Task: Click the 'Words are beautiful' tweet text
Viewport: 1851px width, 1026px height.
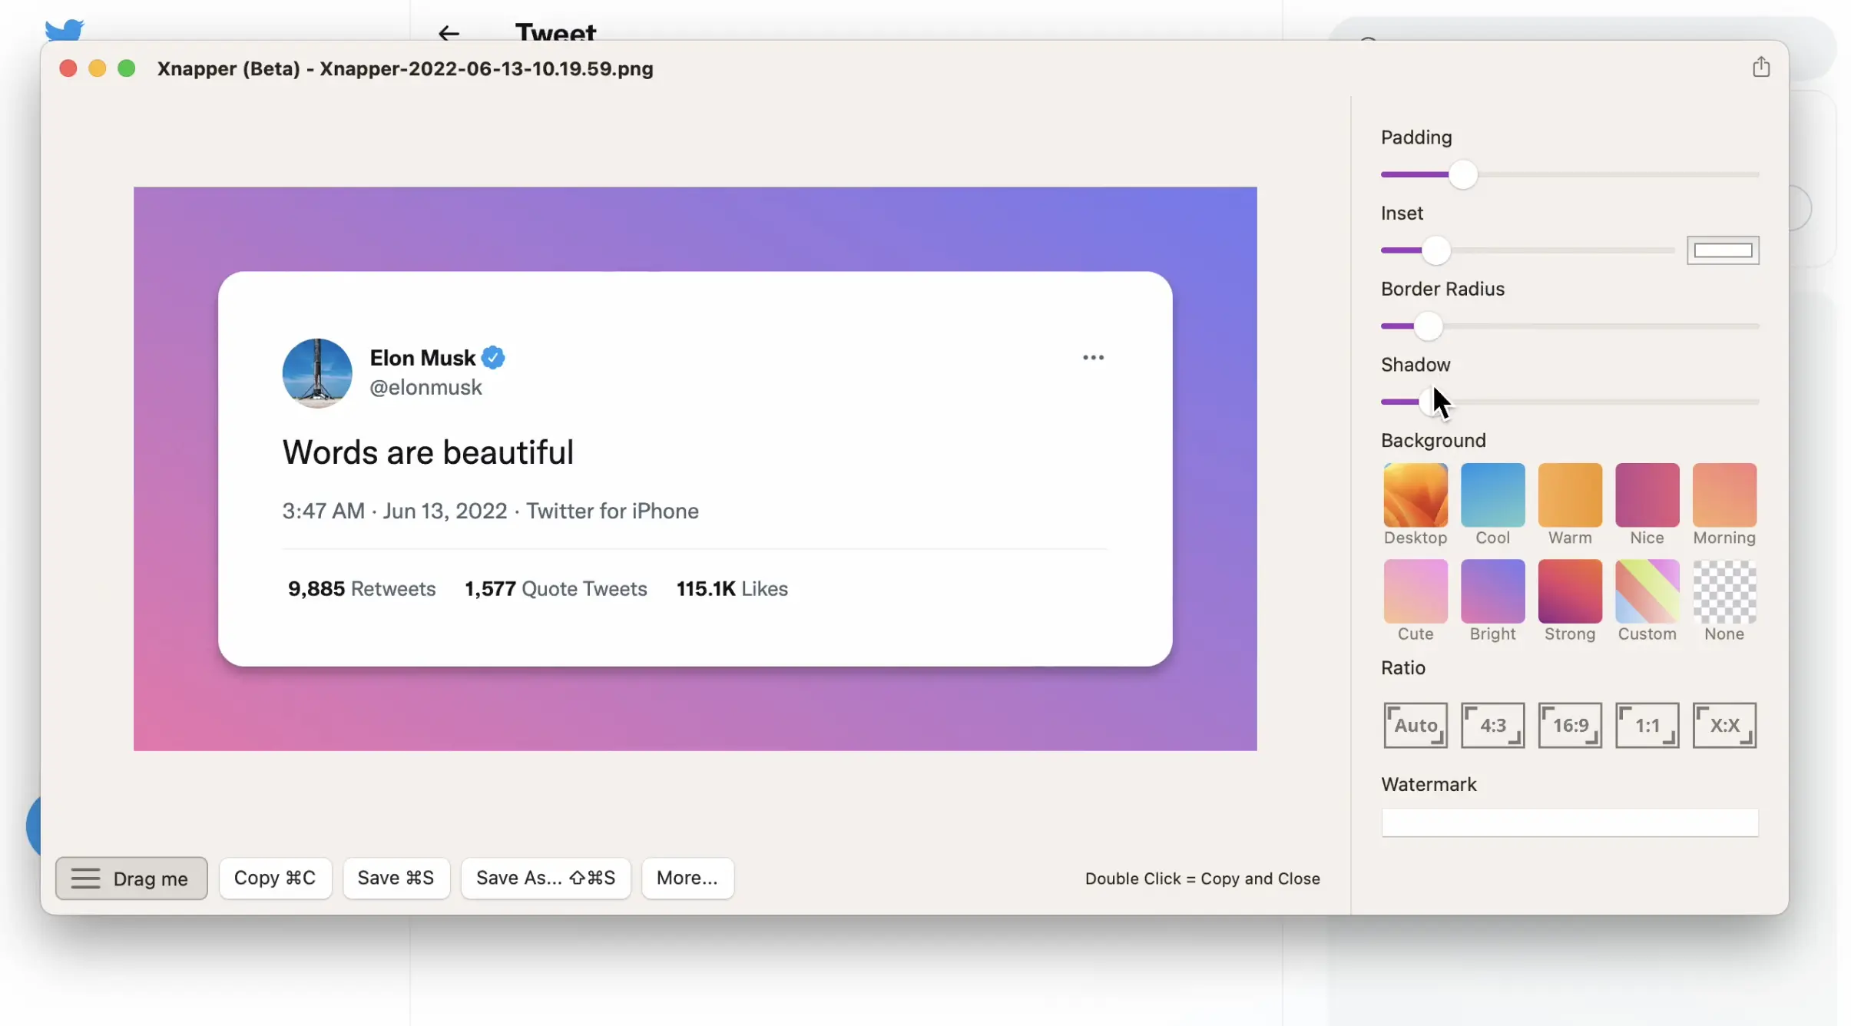Action: (x=428, y=452)
